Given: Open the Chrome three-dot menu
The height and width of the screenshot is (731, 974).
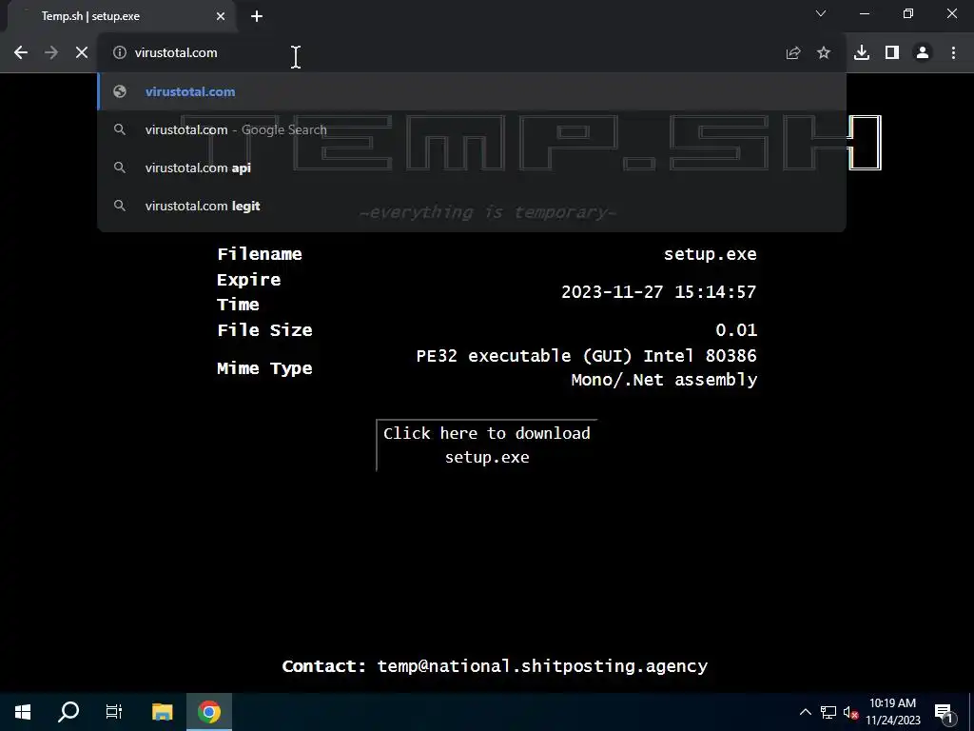Looking at the screenshot, I should click(953, 53).
